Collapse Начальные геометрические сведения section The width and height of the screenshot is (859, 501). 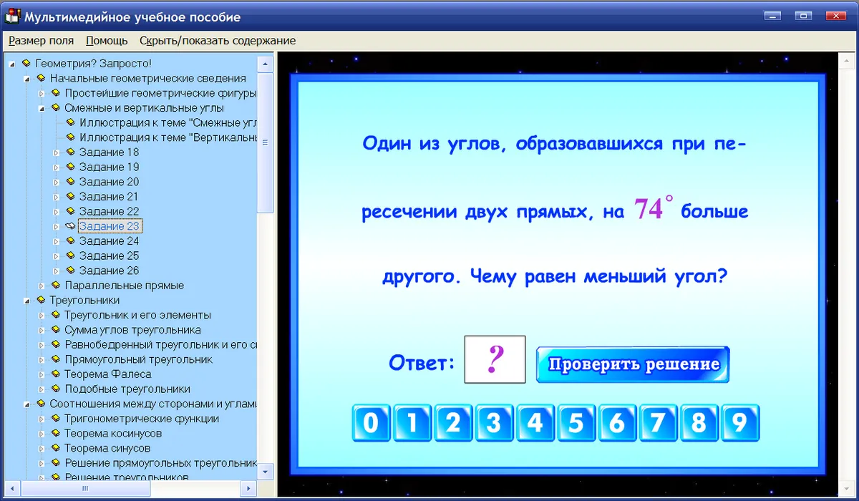(x=27, y=79)
